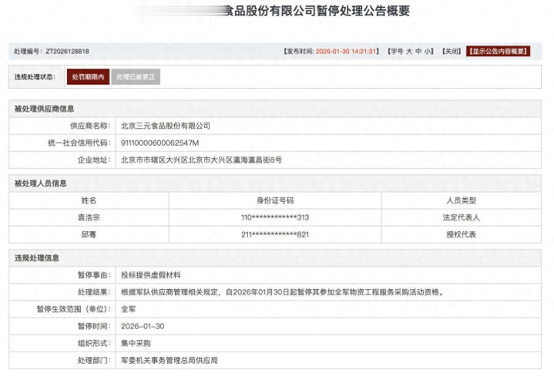Click the 违规处理状态 label
The width and height of the screenshot is (554, 380).
pyautogui.click(x=35, y=77)
